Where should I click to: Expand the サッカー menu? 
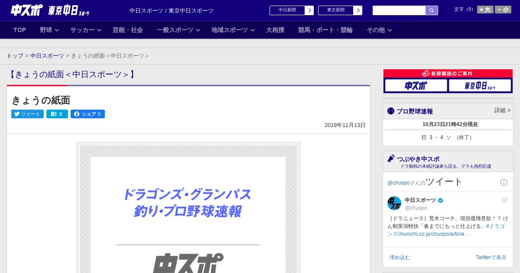point(86,30)
